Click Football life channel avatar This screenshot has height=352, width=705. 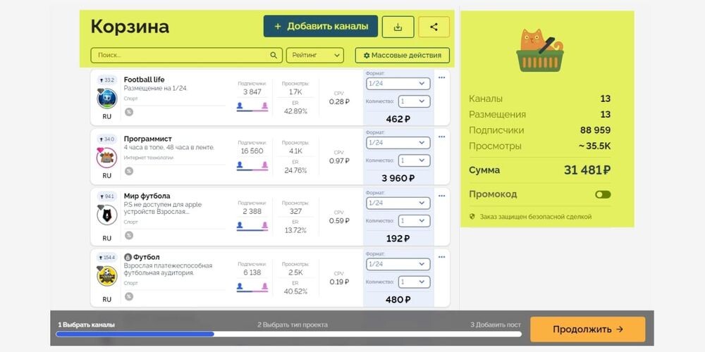click(x=107, y=99)
